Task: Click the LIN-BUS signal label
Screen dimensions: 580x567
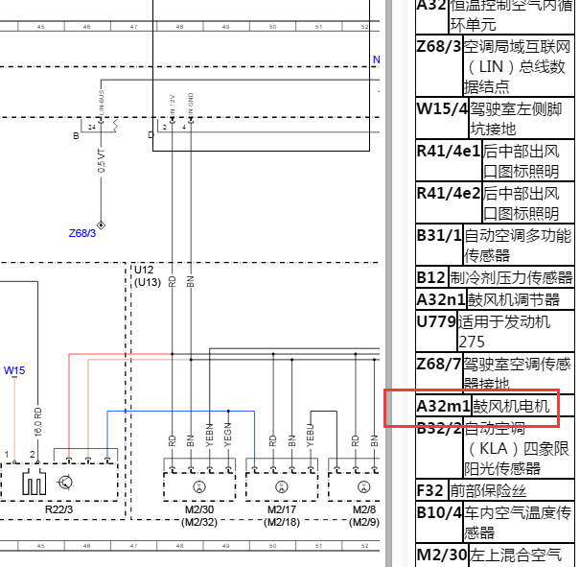Action: (102, 103)
